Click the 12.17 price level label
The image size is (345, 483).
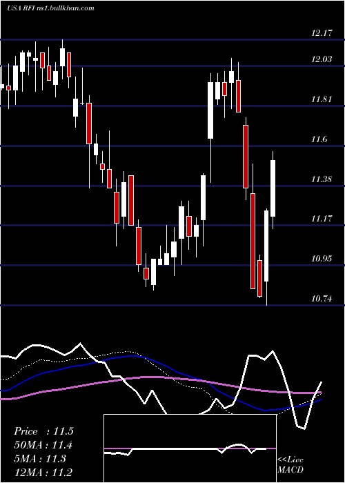[322, 33]
